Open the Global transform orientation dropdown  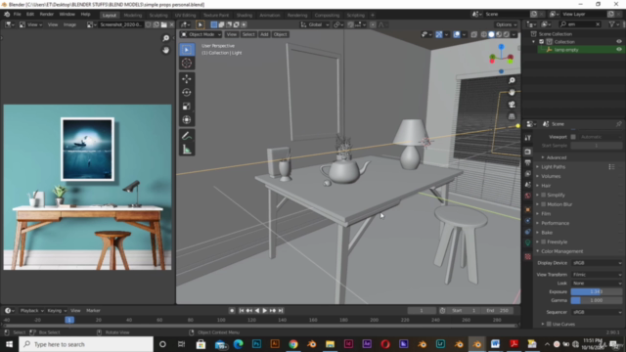(315, 24)
